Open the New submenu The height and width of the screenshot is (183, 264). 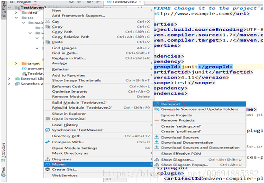pos(99,10)
